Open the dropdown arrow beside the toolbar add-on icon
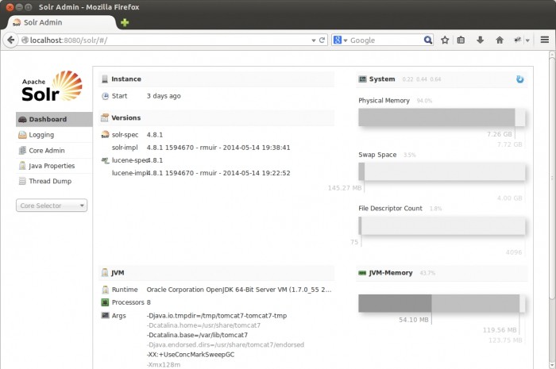556x369 pixels. tap(527, 40)
